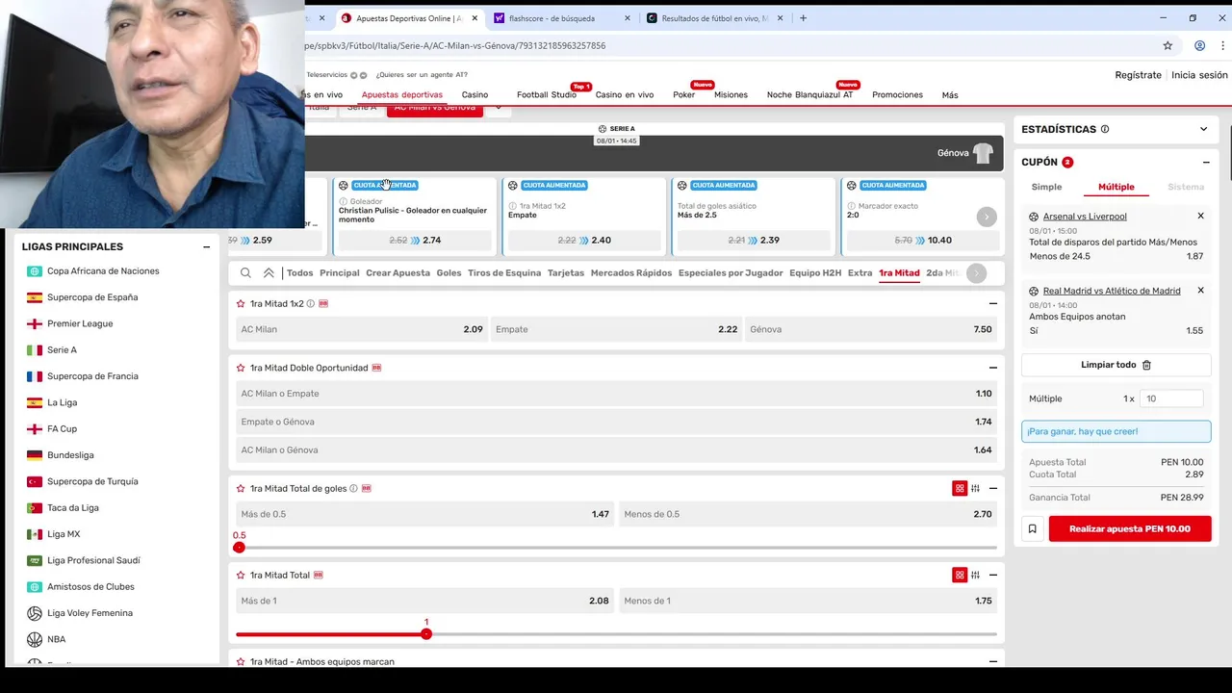Collapse the 1ra Mitad 1x2 market
This screenshot has height=693, width=1232.
coord(992,303)
